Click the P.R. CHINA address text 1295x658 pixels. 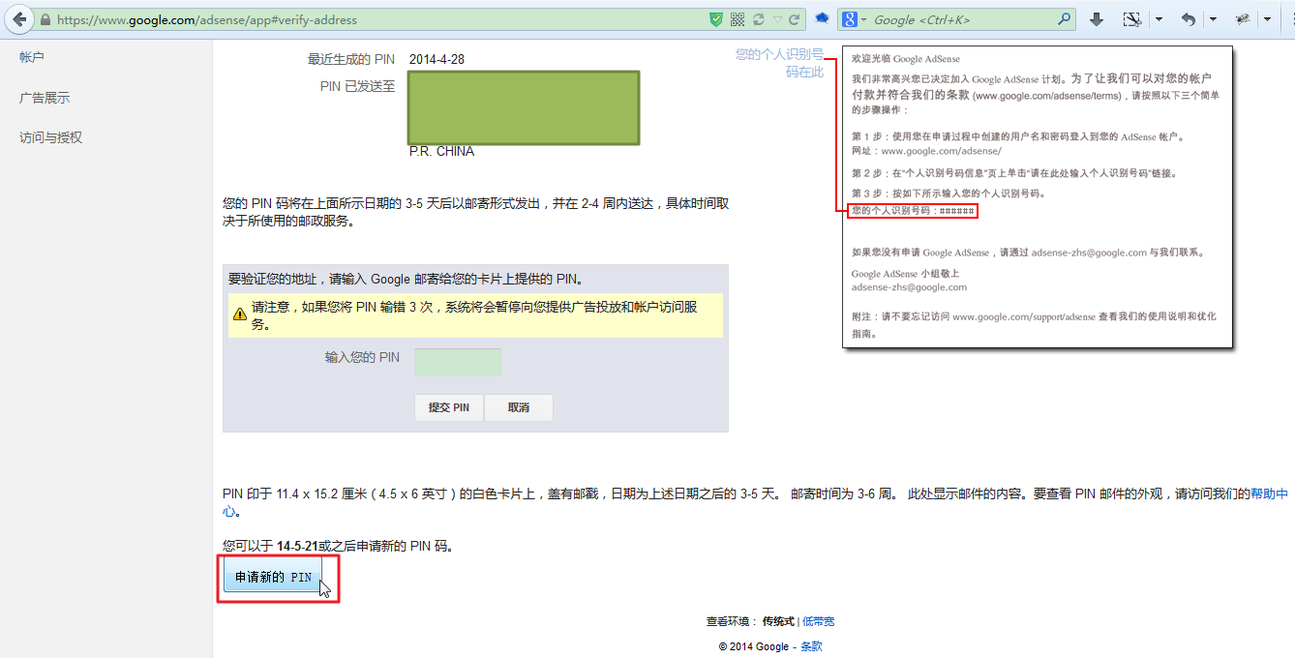click(x=441, y=152)
